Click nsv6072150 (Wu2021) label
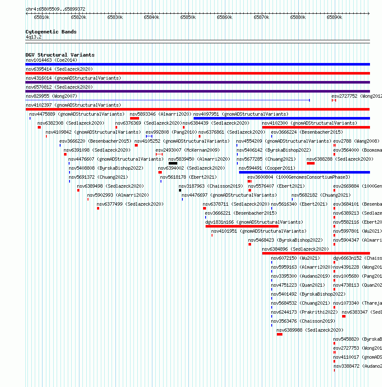 click(295, 258)
